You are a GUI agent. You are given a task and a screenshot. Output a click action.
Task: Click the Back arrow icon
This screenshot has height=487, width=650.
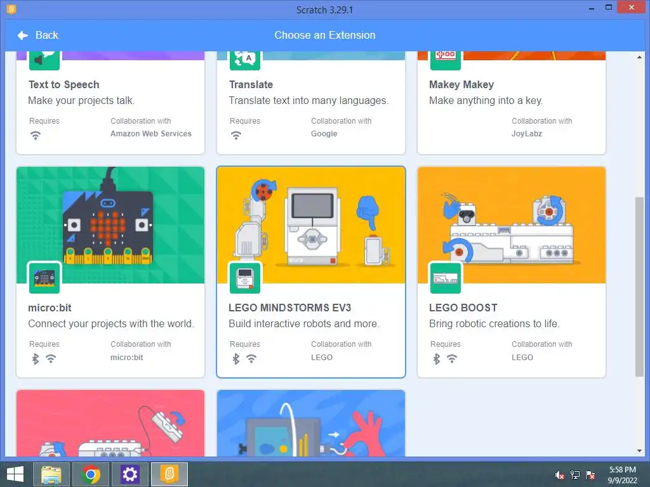point(23,36)
